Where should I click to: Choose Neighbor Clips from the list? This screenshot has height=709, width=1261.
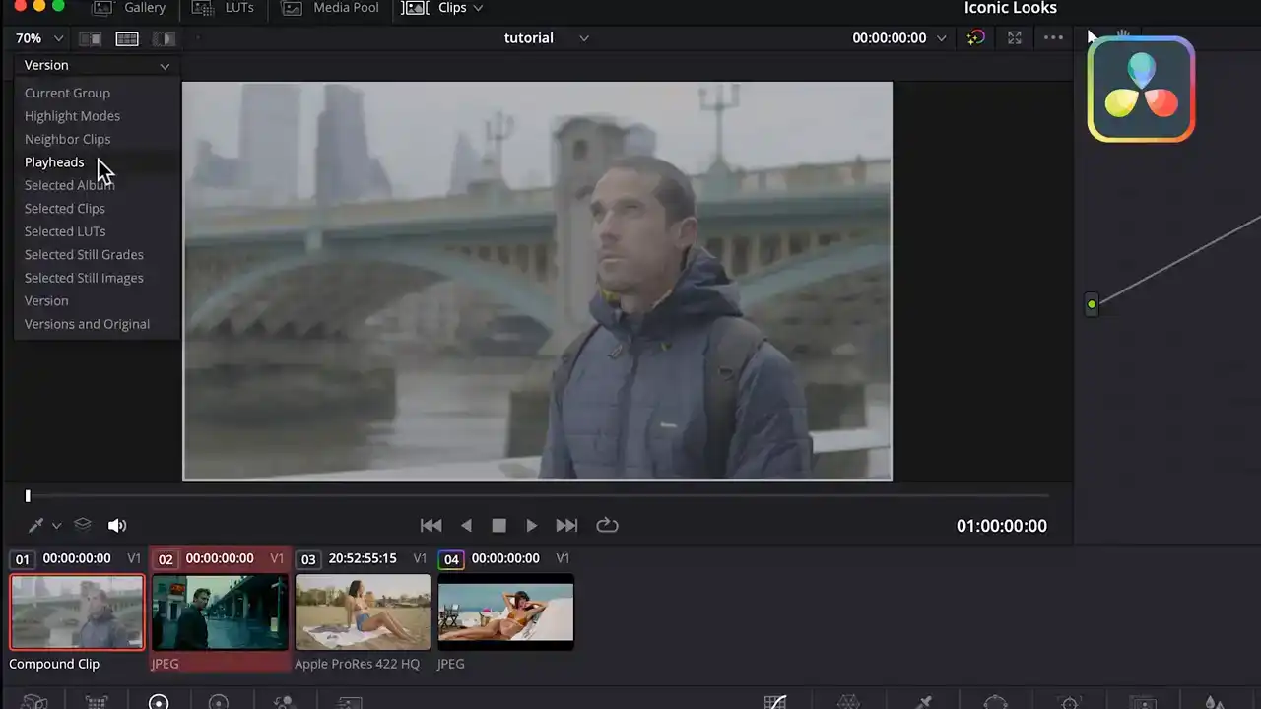click(67, 139)
